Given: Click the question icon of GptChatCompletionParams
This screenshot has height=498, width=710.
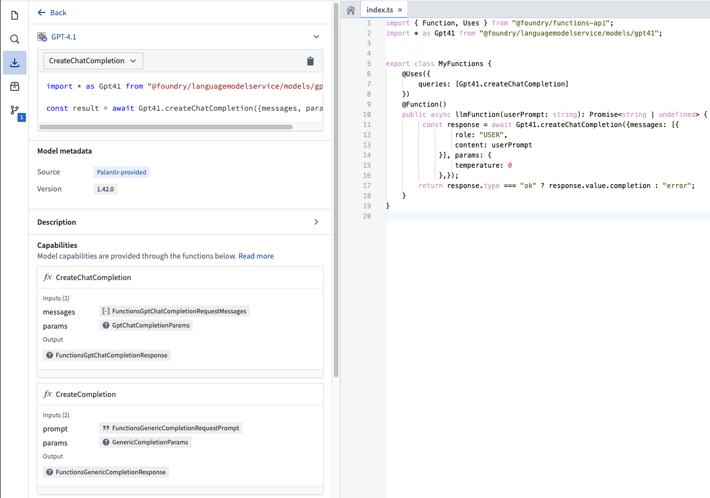Looking at the screenshot, I should (x=106, y=325).
